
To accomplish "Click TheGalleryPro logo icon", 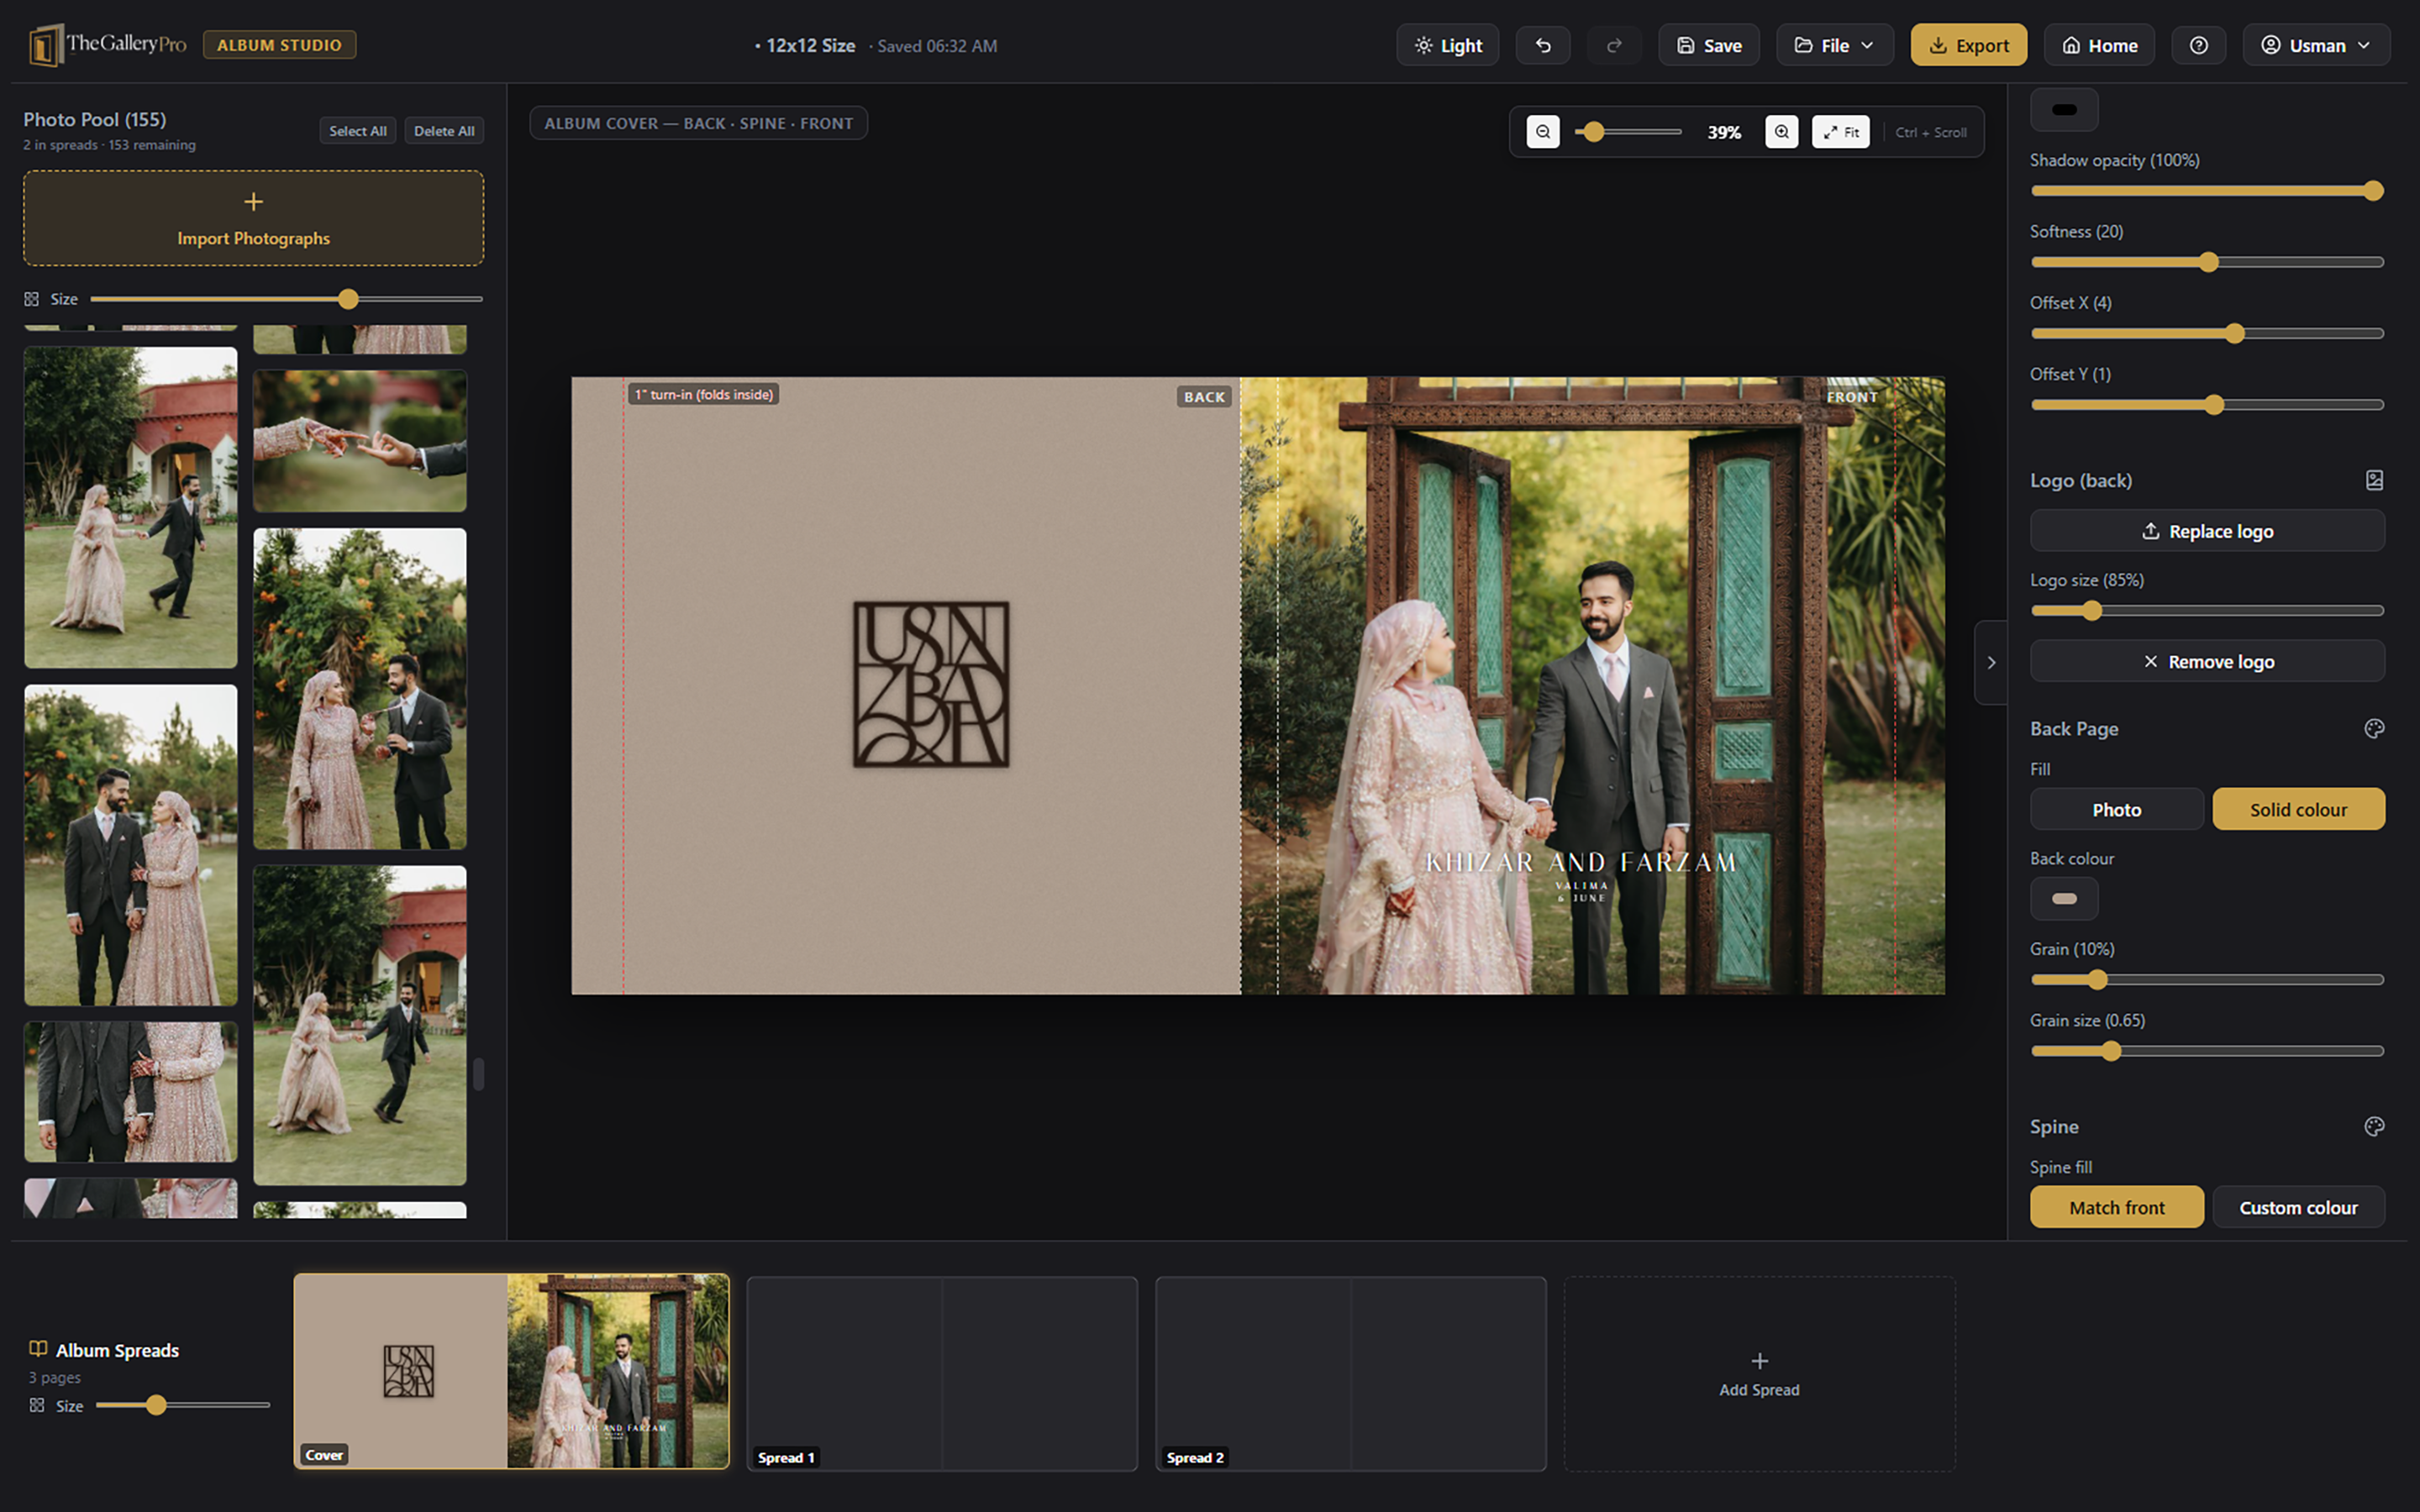I will [x=45, y=45].
